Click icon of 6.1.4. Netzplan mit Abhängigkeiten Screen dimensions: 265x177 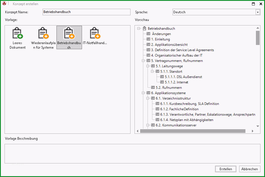[157, 120]
